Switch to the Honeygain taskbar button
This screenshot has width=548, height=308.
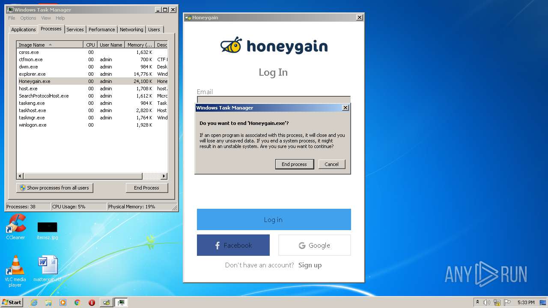click(107, 302)
